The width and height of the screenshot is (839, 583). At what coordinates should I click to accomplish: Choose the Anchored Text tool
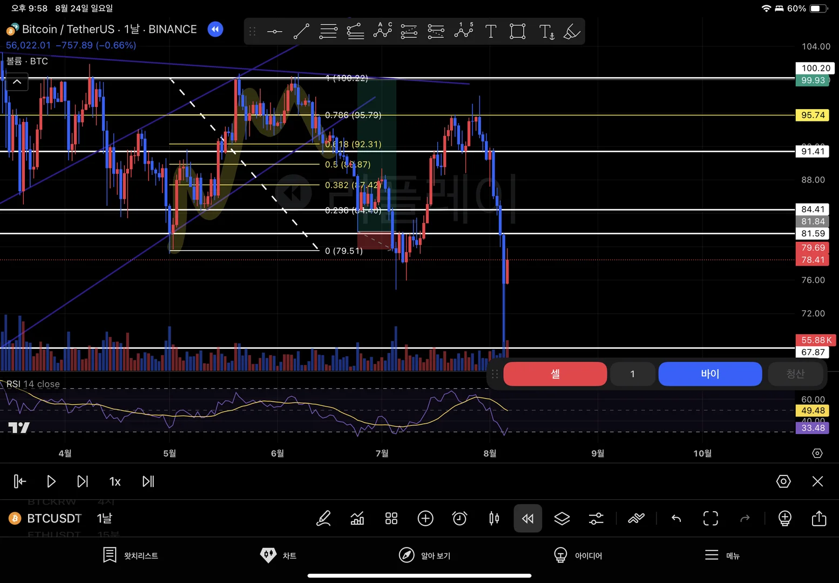tap(546, 32)
